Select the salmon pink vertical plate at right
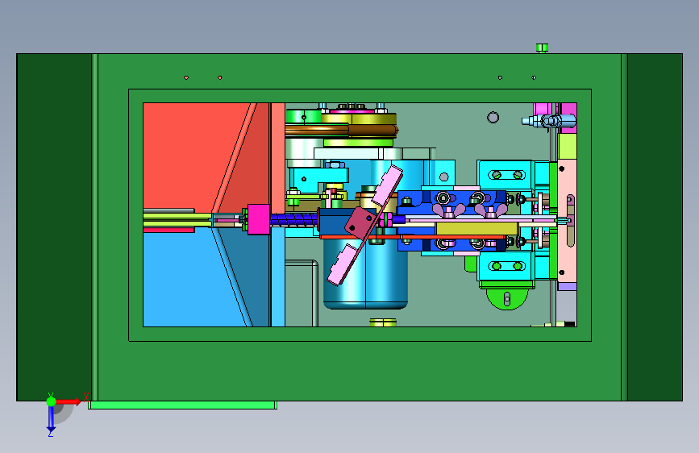Screen dimensions: 699x453 [567, 221]
